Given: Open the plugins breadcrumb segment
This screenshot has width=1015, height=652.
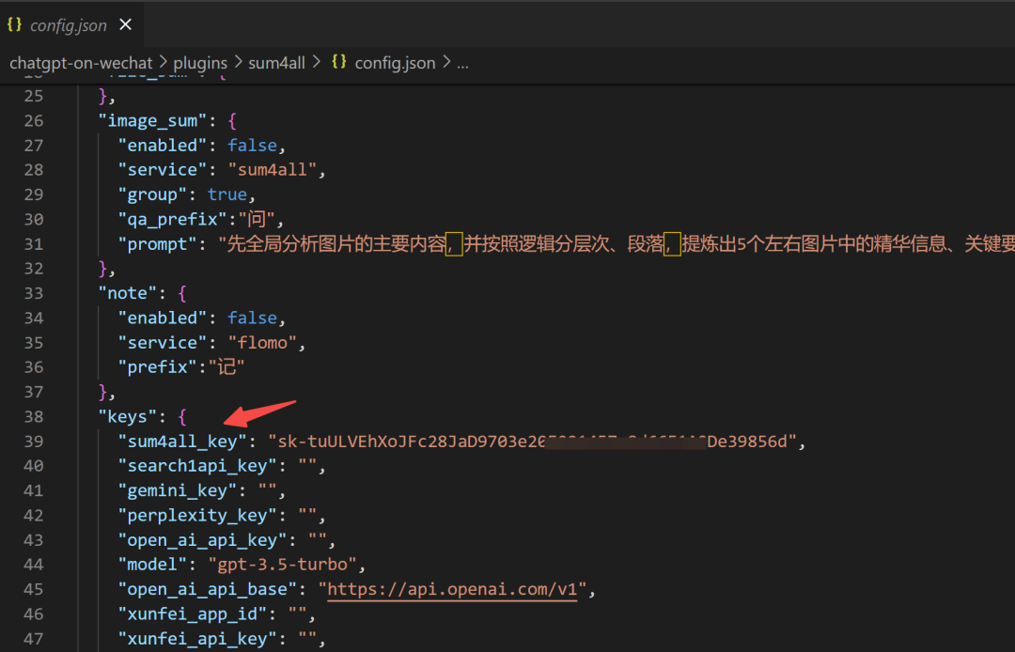Looking at the screenshot, I should (200, 63).
